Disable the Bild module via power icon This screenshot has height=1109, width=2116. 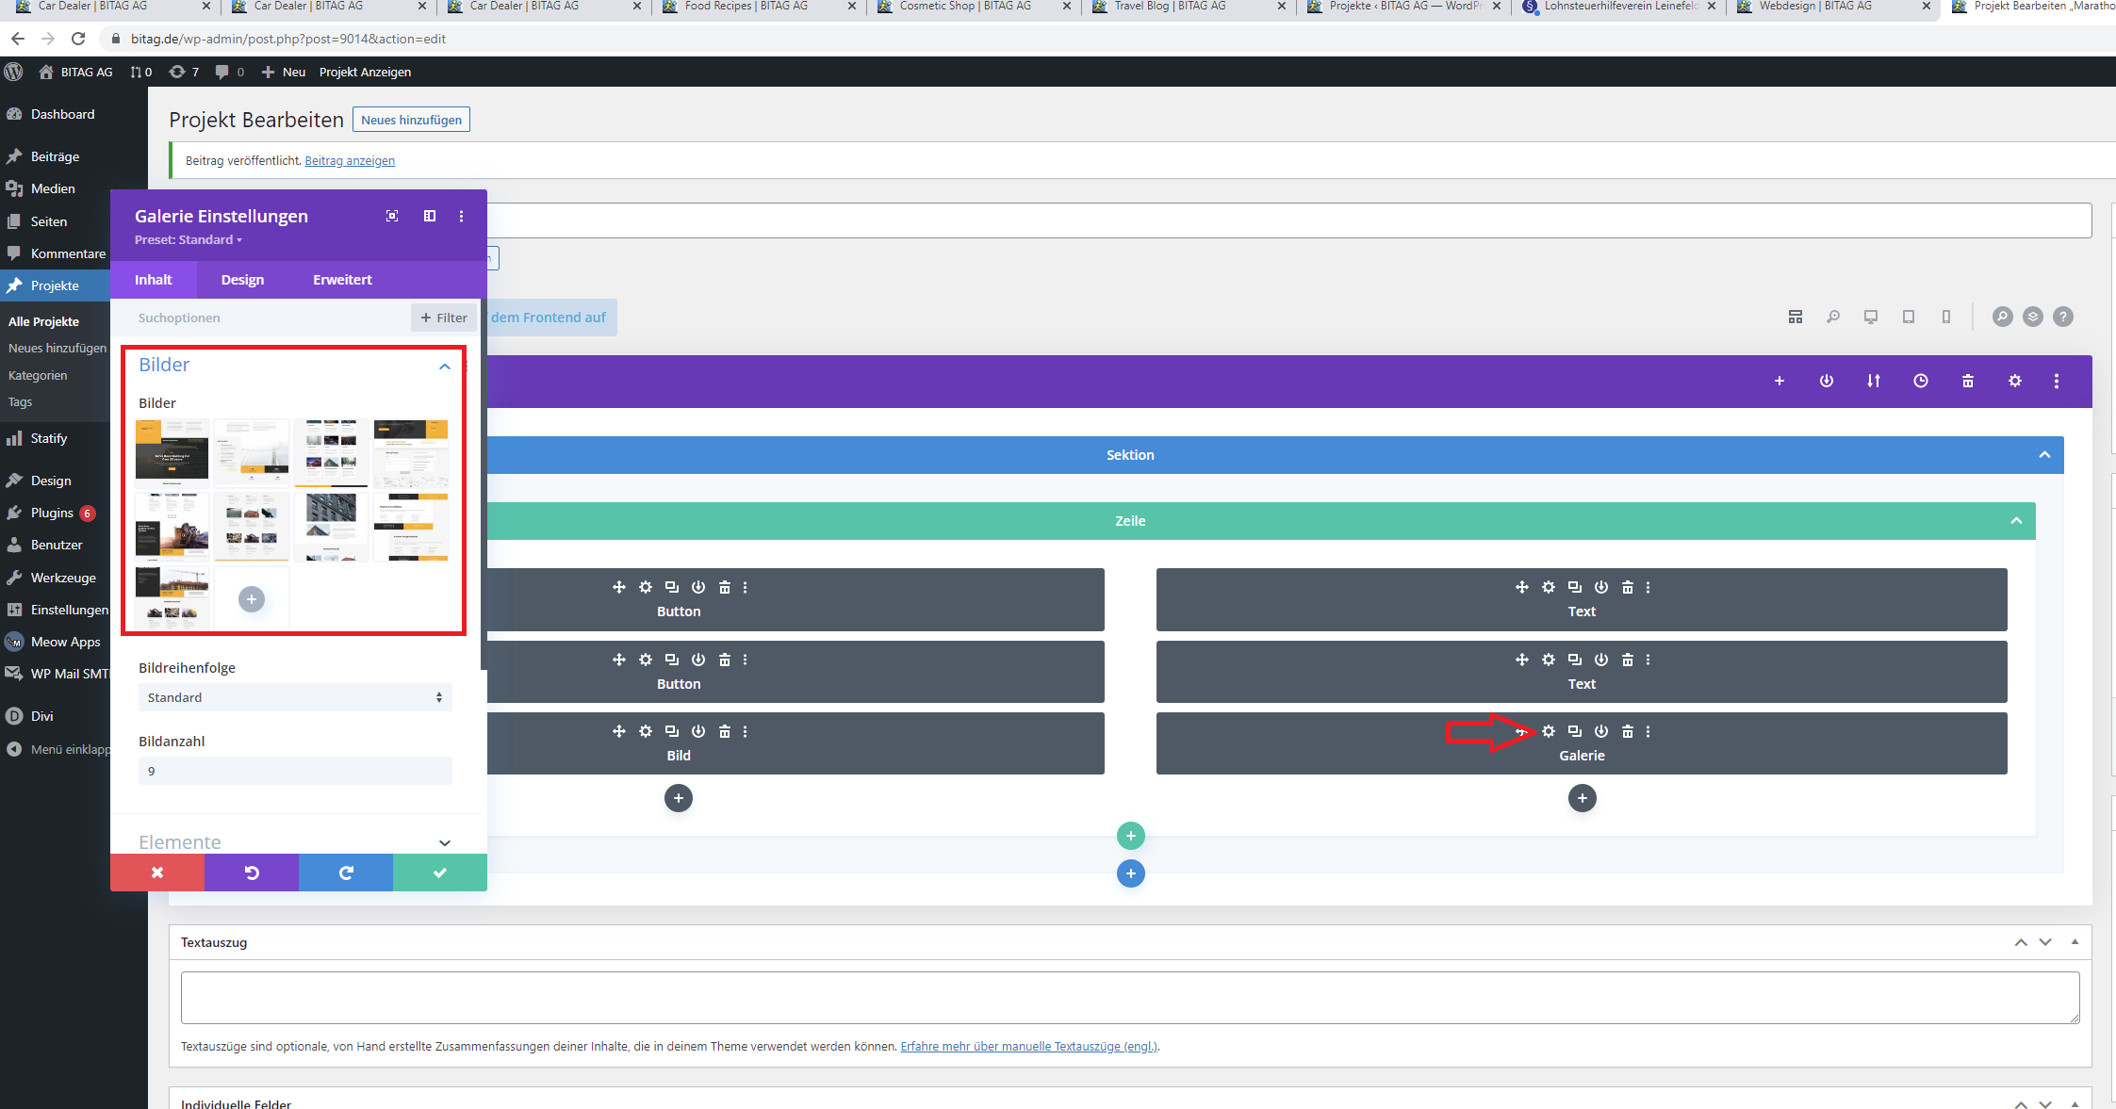[698, 731]
